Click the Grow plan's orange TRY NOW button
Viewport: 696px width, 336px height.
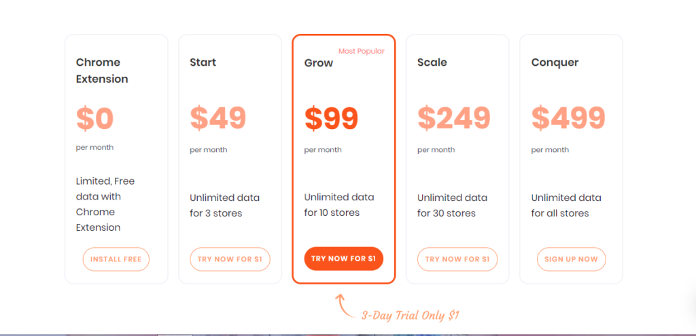[x=343, y=259]
